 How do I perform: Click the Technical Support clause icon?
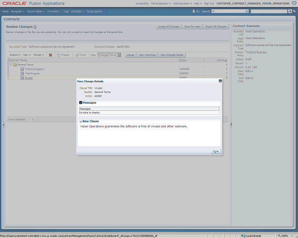pos(22,69)
